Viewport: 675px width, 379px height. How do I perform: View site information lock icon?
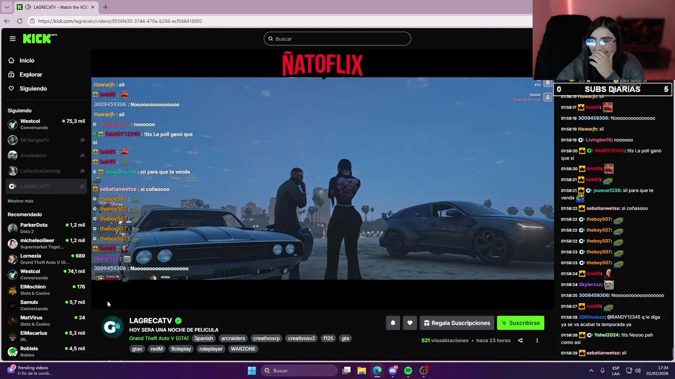32,21
